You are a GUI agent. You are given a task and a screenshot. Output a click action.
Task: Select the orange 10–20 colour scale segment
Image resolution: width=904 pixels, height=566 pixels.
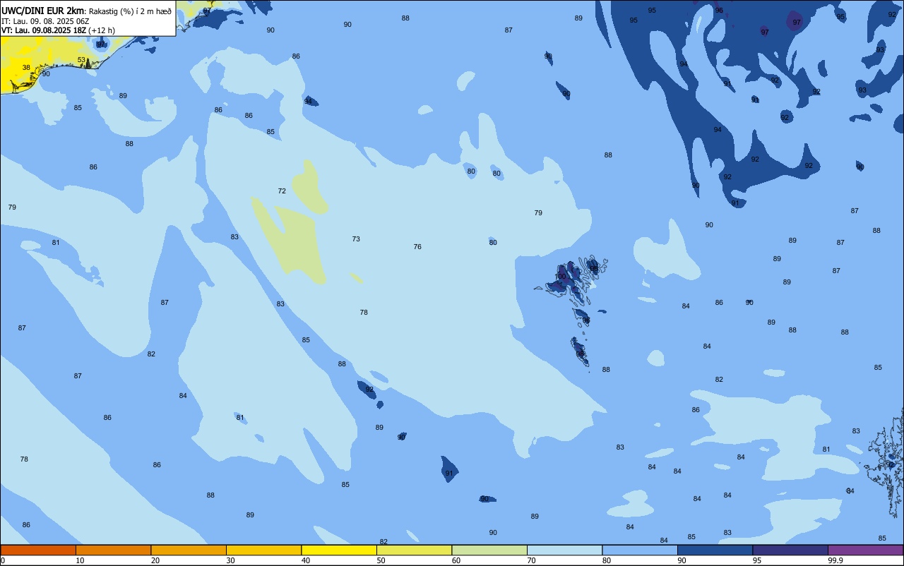[113, 550]
